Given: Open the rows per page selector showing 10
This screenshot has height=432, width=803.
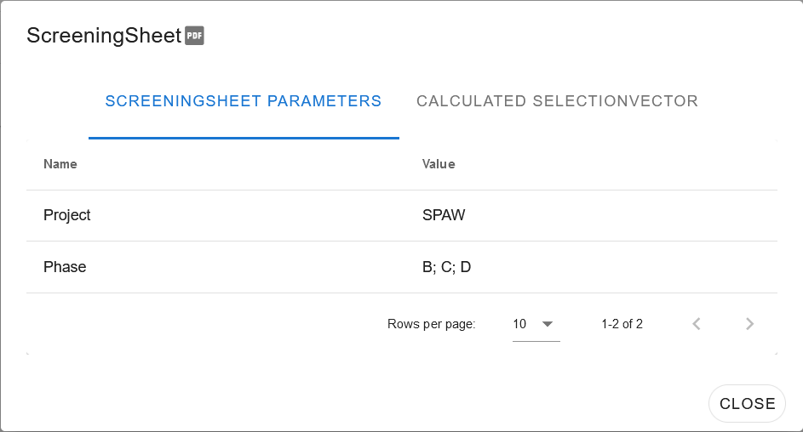Looking at the screenshot, I should point(536,324).
